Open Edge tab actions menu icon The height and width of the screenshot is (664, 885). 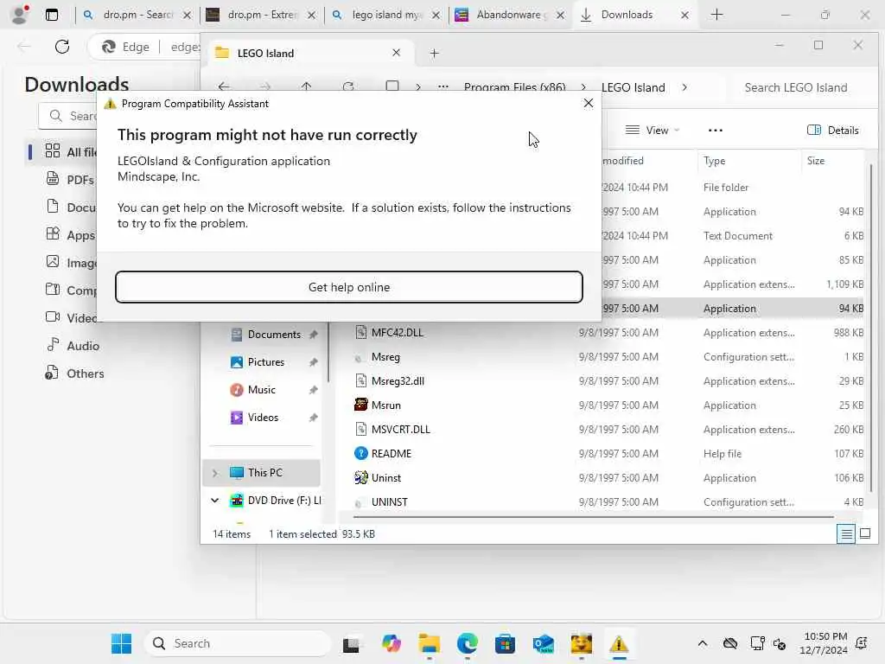[x=51, y=15]
